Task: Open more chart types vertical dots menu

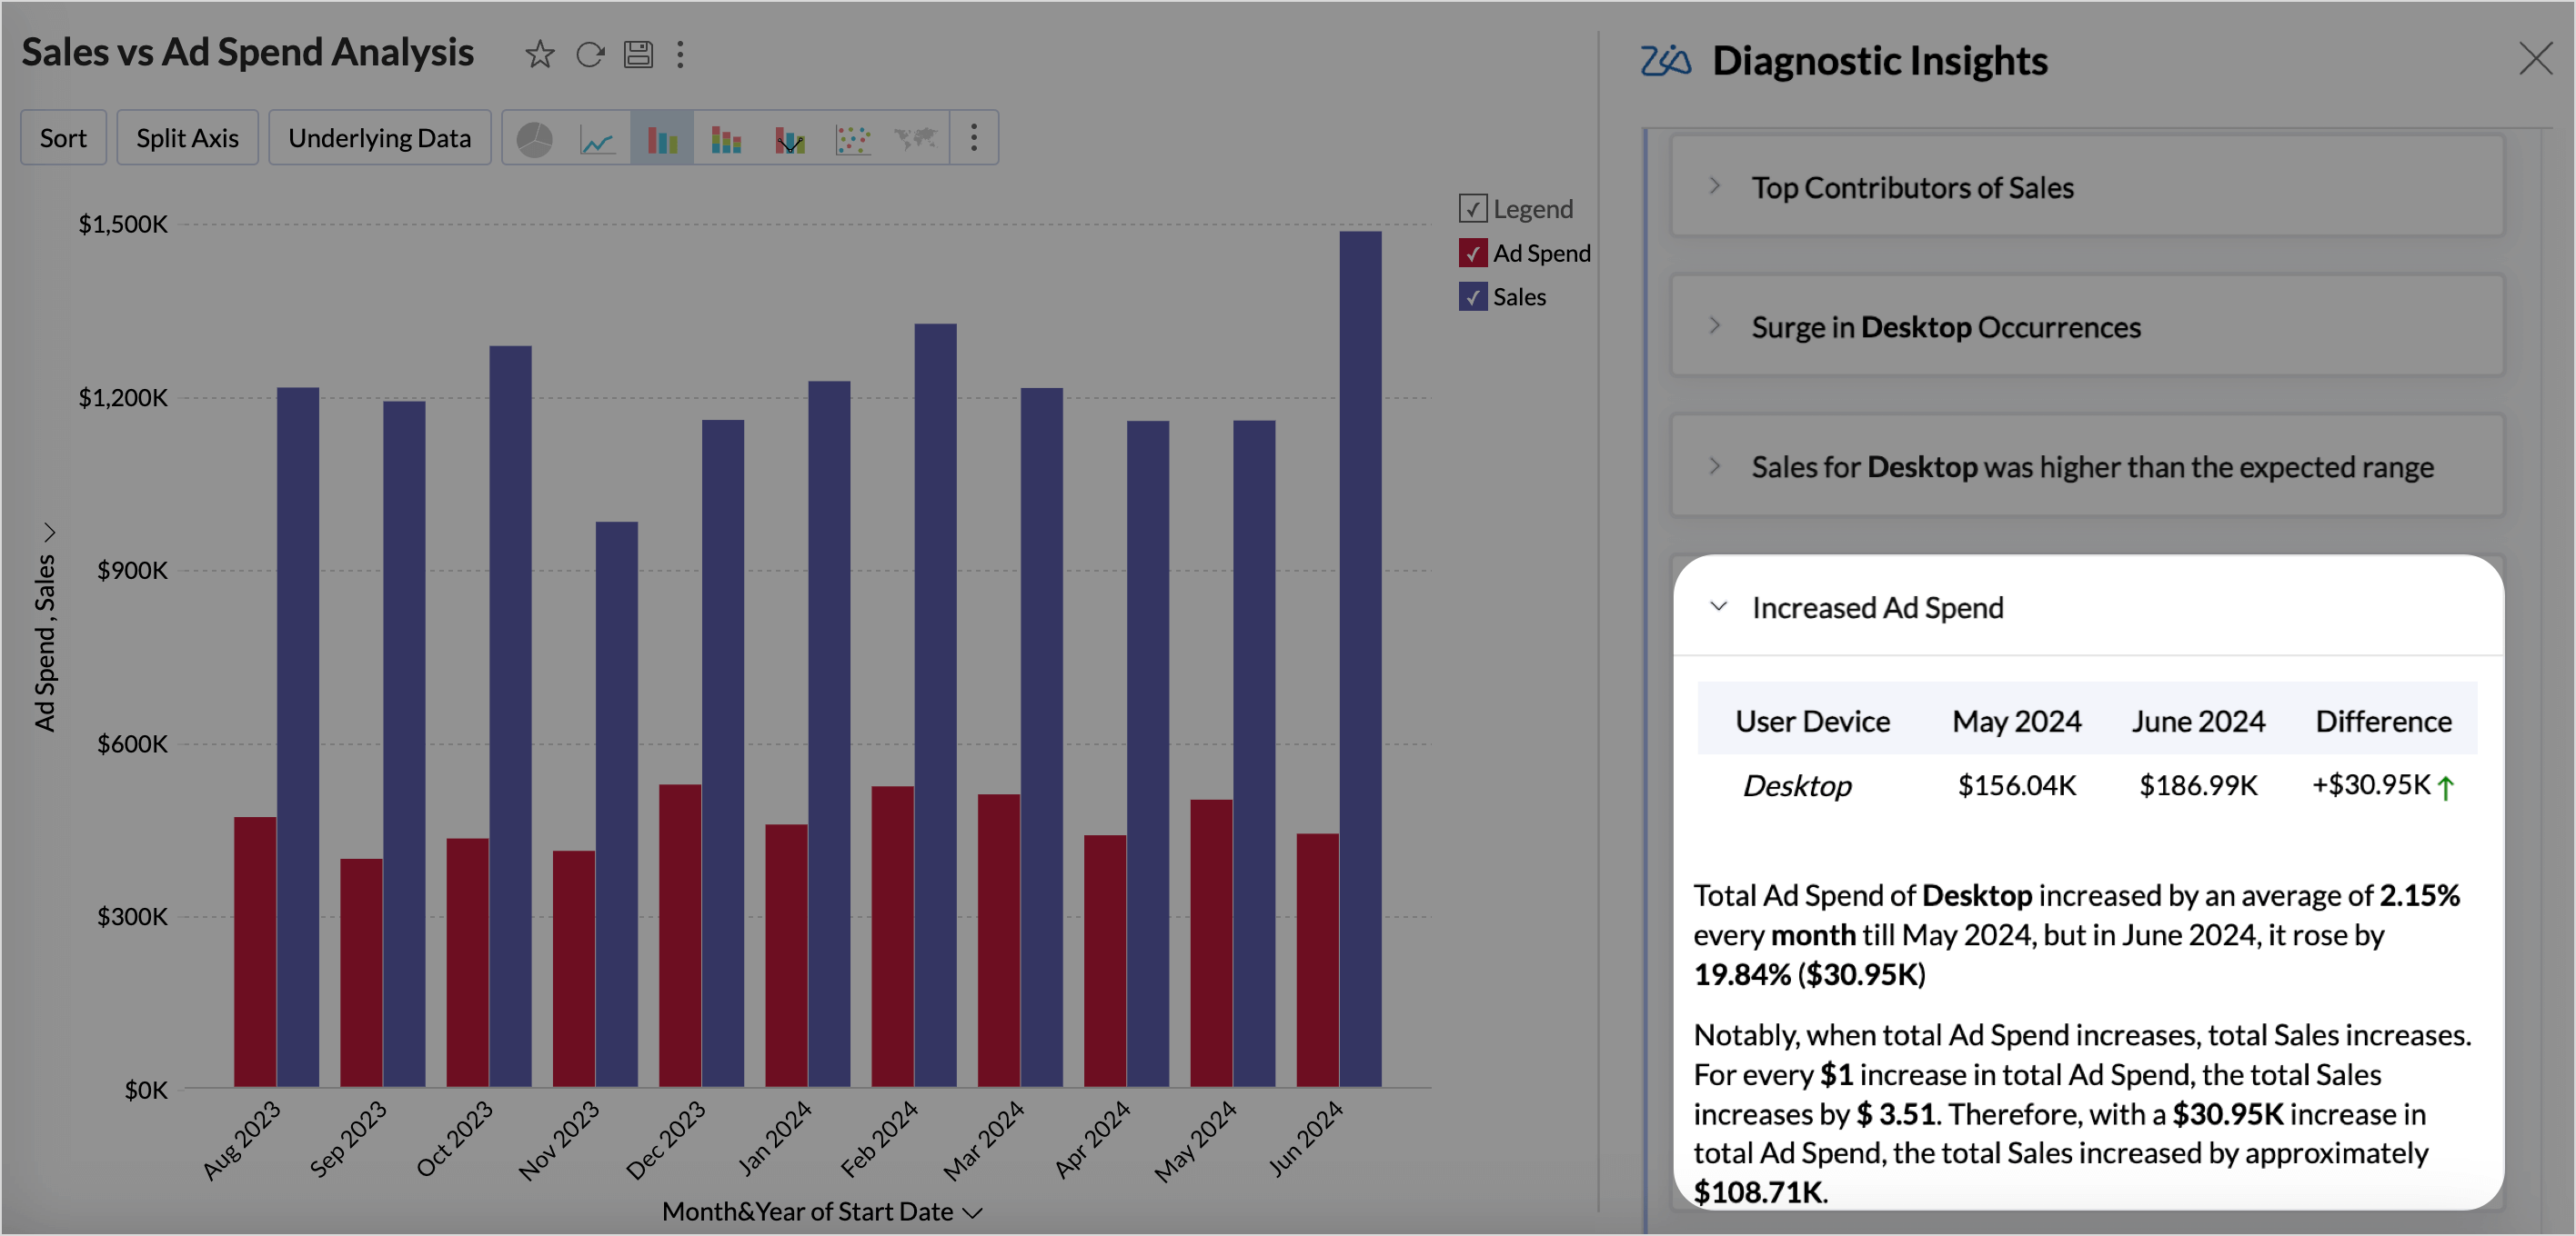Action: [973, 137]
